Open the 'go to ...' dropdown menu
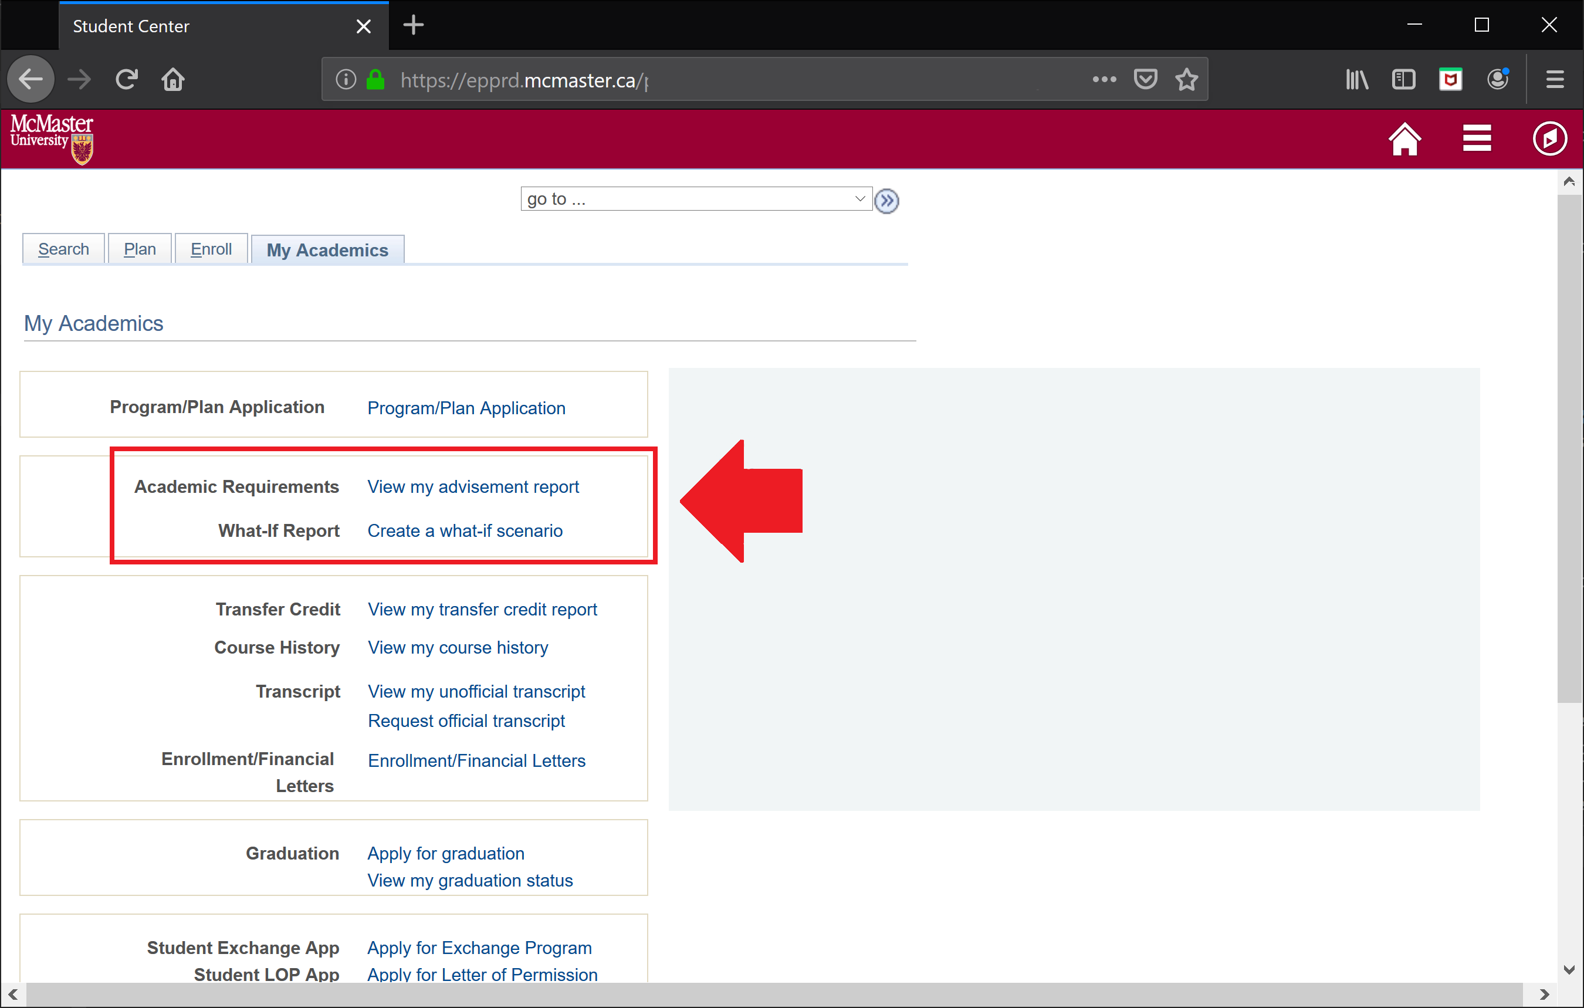The height and width of the screenshot is (1008, 1584). click(693, 198)
